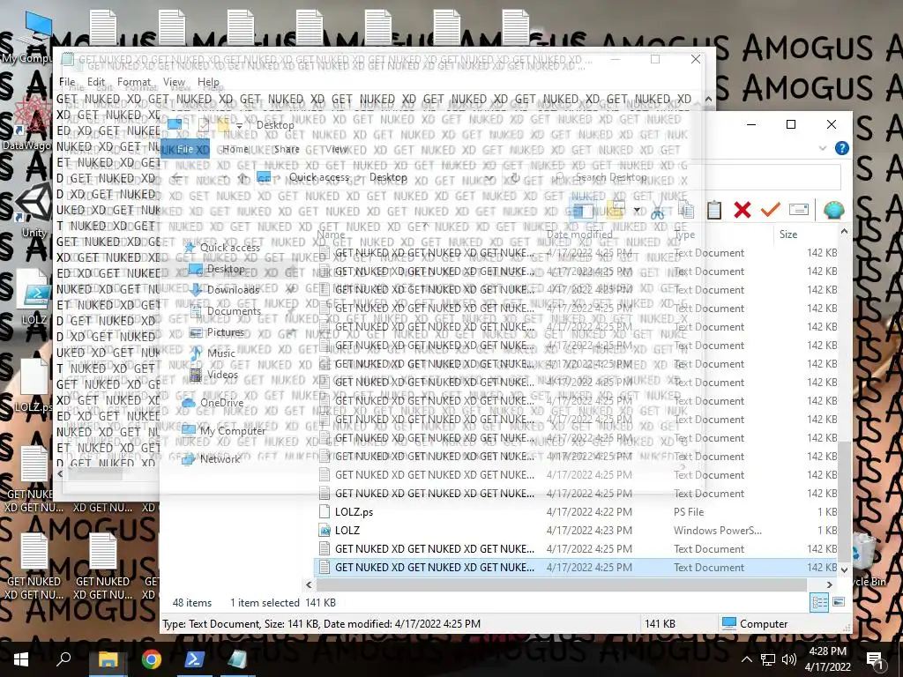Viewport: 903px width, 677px height.
Task: Select the LOLZ Windows PowerShell file row
Action: tap(576, 530)
